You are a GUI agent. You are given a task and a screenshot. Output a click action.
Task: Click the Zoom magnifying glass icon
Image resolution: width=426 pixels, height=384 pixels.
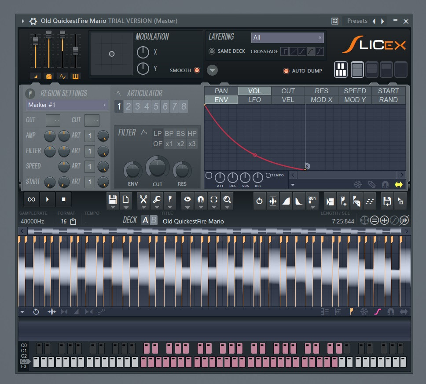coord(228,198)
